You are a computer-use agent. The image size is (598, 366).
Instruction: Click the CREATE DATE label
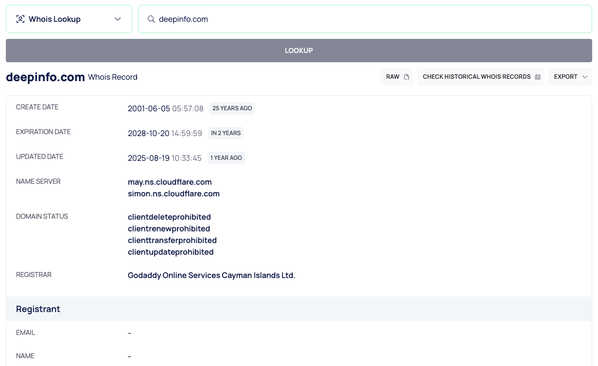point(37,107)
